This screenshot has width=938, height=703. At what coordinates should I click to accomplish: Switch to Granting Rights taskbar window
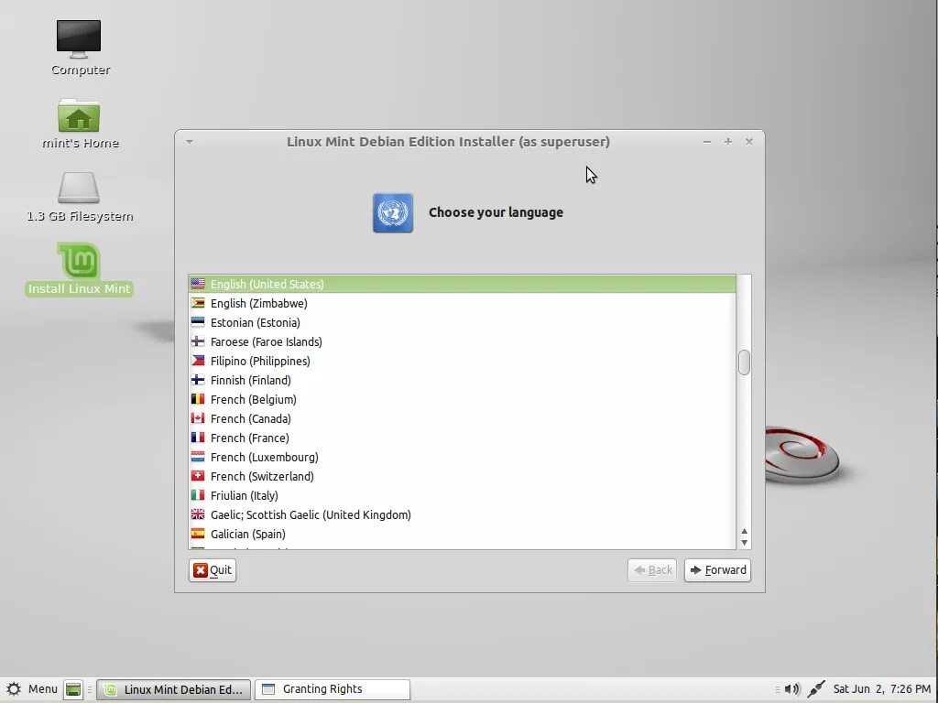(333, 689)
